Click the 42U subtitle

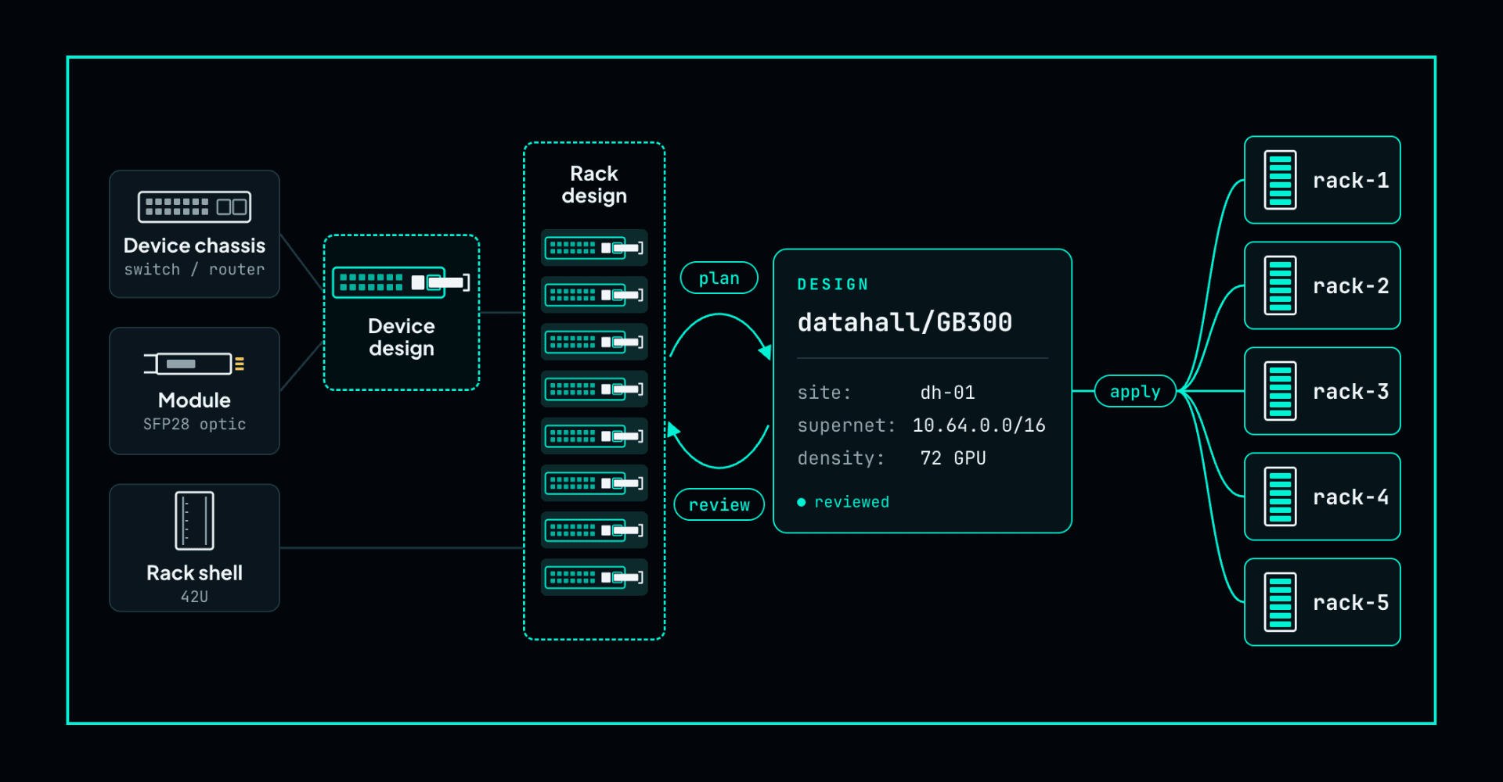click(194, 597)
